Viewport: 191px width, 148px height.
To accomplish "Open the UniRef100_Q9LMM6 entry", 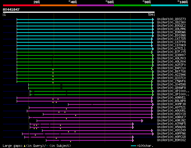I will click(x=171, y=29).
